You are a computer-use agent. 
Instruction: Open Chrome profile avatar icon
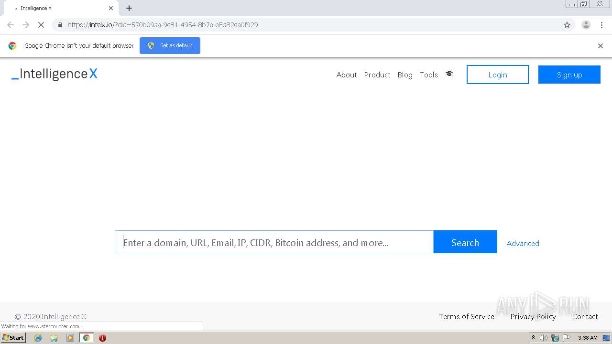pos(586,25)
